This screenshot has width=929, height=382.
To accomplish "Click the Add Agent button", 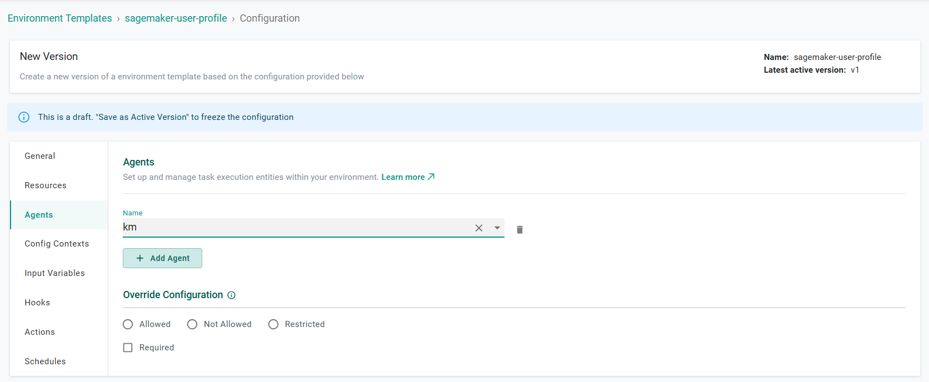I will (x=162, y=258).
